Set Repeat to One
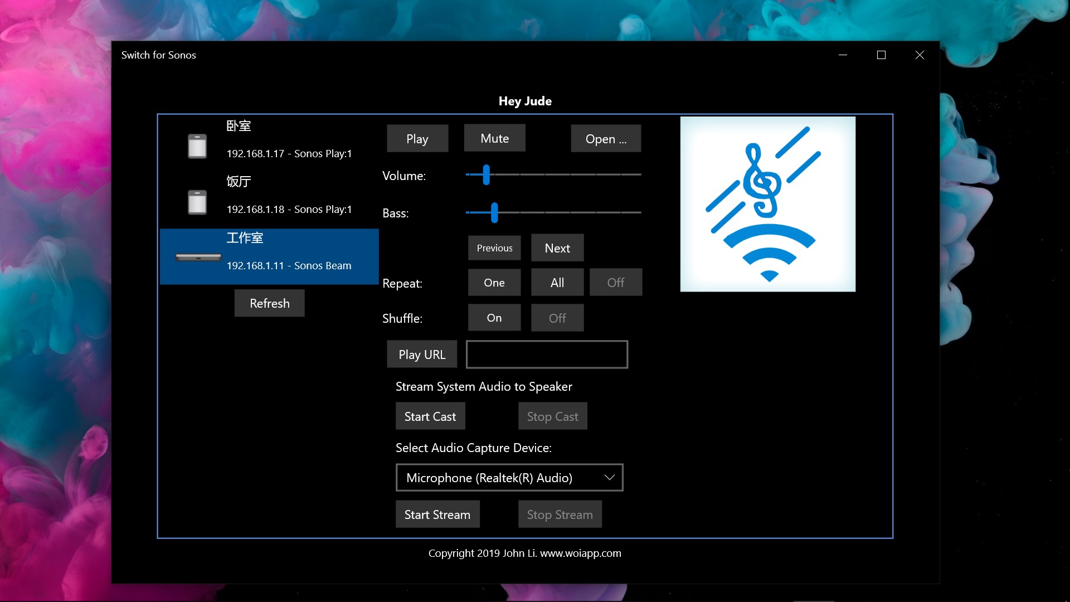This screenshot has width=1070, height=602. click(494, 283)
